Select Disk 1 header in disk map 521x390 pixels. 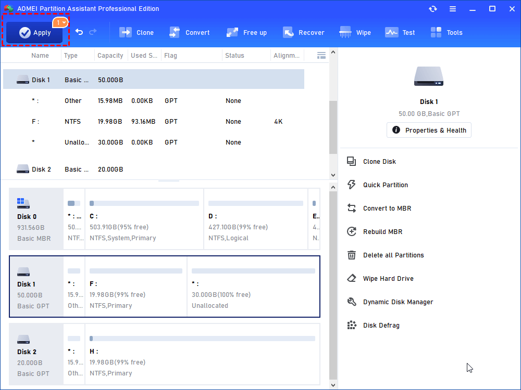(x=36, y=287)
